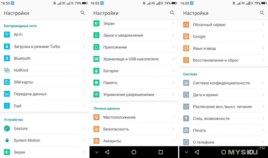The width and height of the screenshot is (268, 158).
Task: Tap the Батарея battery icon
Action: pyautogui.click(x=96, y=71)
